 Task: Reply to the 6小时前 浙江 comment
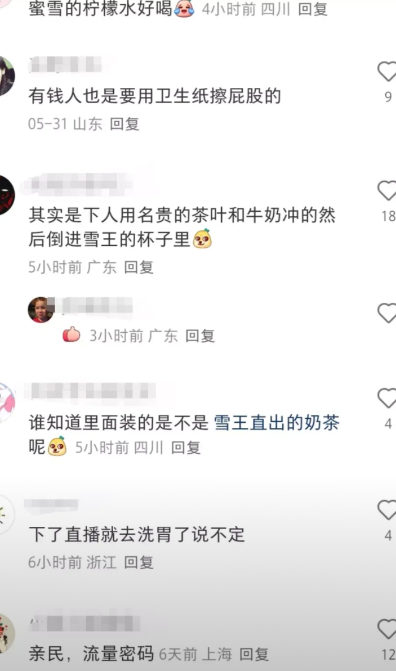(139, 562)
